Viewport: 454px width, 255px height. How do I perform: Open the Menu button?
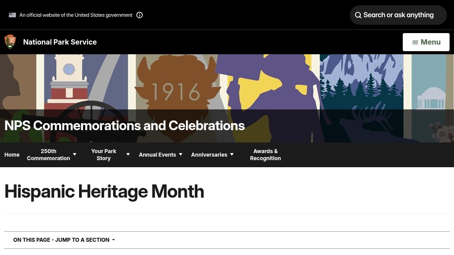point(426,42)
